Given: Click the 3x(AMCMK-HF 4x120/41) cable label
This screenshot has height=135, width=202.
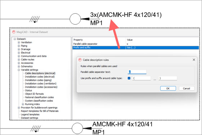Looking at the screenshot, I should point(126,15).
